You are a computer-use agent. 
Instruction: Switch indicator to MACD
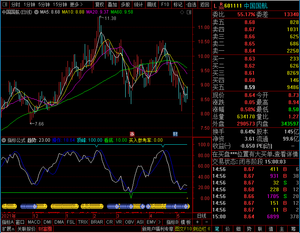(x=34, y=222)
